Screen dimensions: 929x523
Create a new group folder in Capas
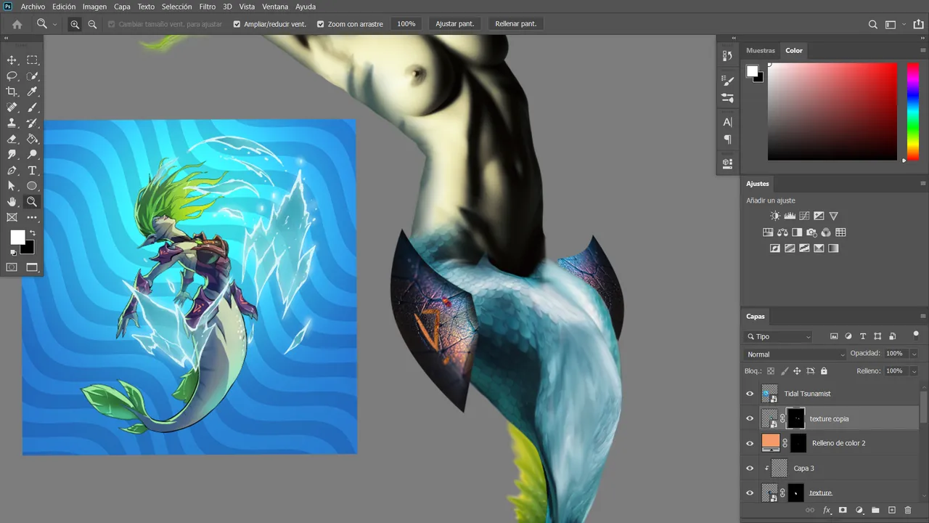[875, 511]
